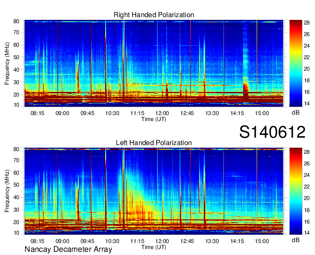Click the "Left Handed Polarization" plot title
Viewport: 315px width, 255px height.
click(x=154, y=143)
